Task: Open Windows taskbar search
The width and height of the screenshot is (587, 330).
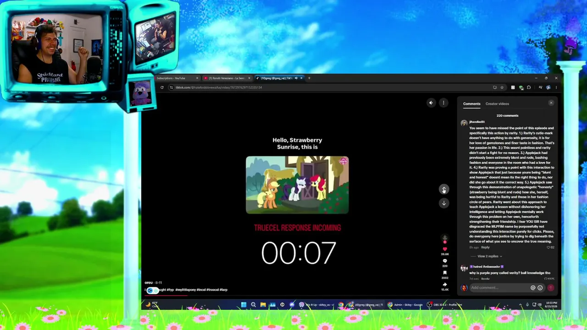Action: 253,305
